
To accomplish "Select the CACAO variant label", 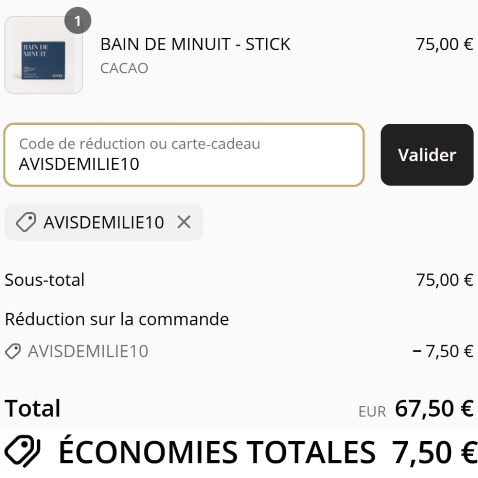I will (x=124, y=68).
